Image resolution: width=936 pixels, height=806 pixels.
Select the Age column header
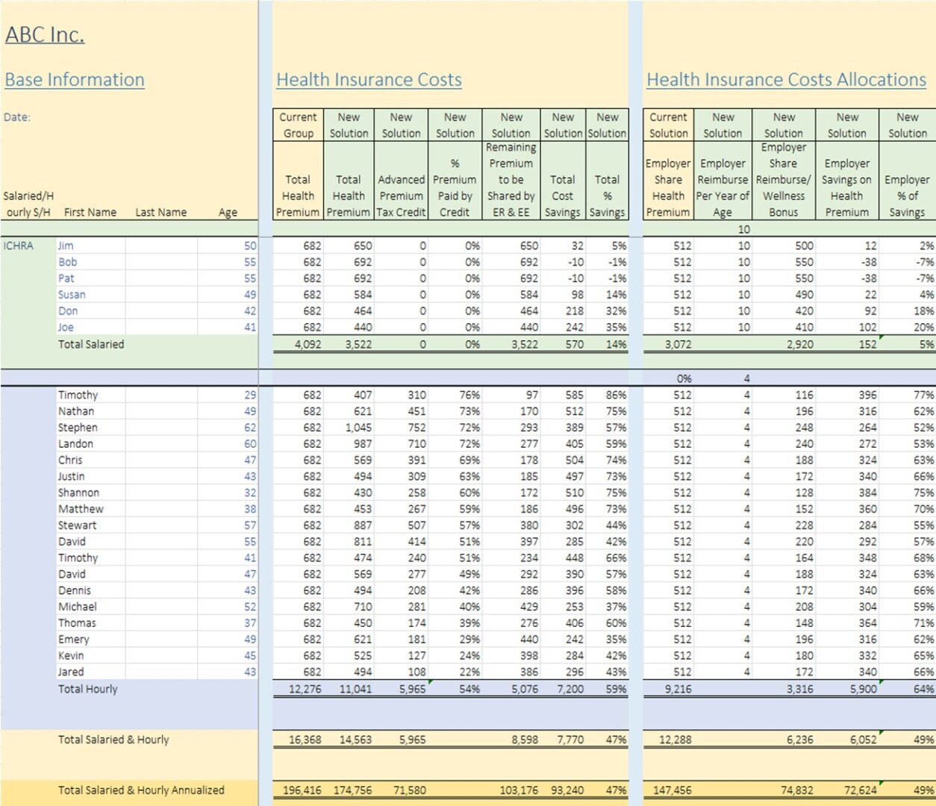click(x=228, y=212)
